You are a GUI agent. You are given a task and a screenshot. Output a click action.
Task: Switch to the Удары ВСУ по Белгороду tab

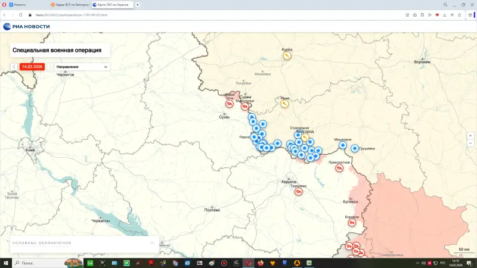(70, 4)
